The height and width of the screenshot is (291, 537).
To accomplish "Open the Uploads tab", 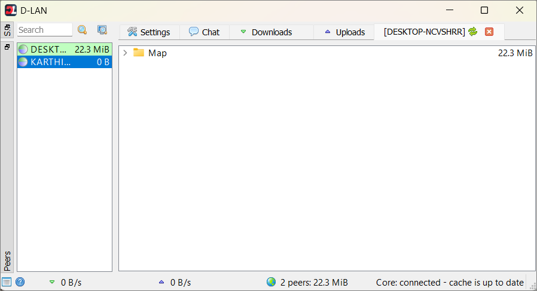I will (x=344, y=32).
